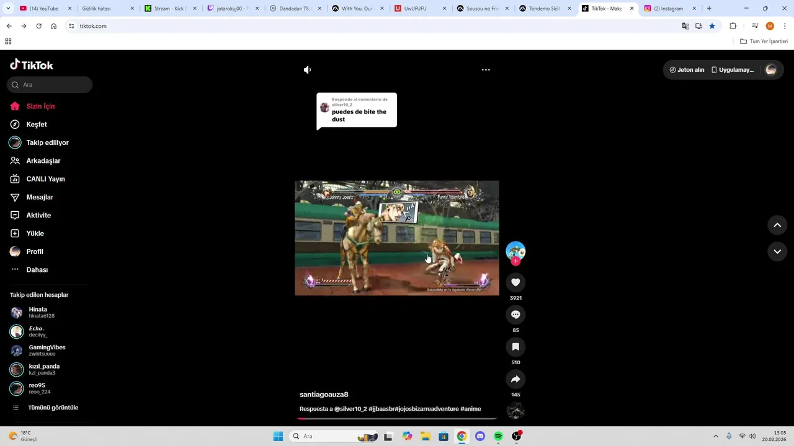Open the taskbar volume control
Viewport: 794px width, 446px height.
(x=752, y=436)
